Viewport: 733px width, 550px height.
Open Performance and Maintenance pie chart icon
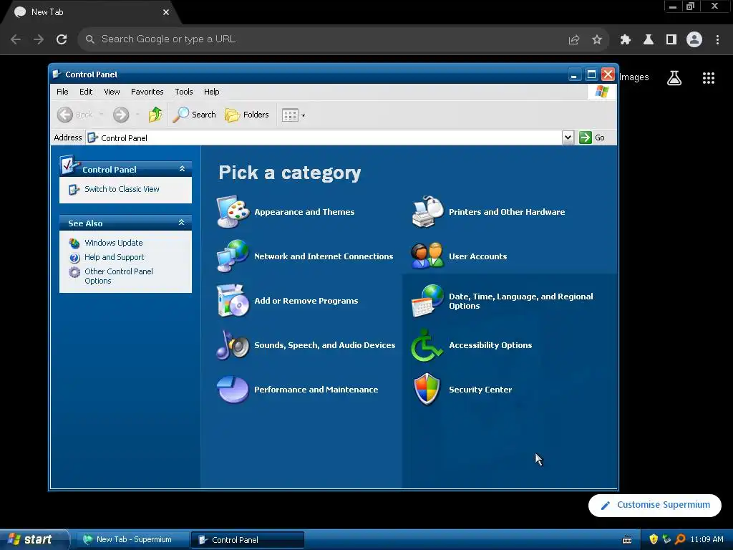(233, 389)
